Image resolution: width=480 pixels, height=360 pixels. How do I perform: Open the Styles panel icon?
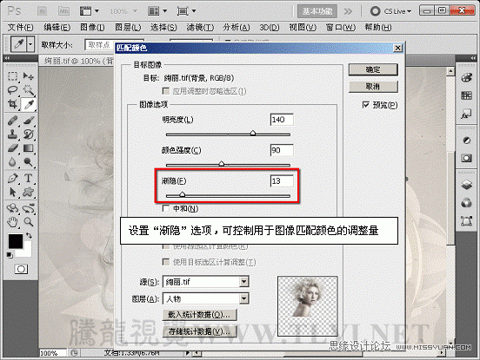coord(466,115)
